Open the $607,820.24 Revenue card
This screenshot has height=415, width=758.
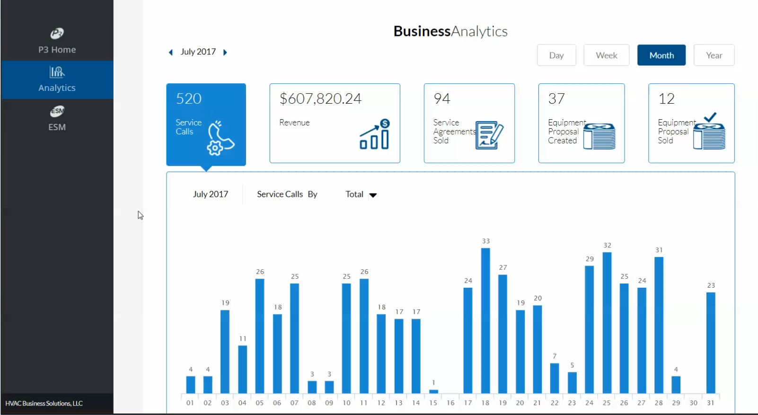pyautogui.click(x=335, y=123)
